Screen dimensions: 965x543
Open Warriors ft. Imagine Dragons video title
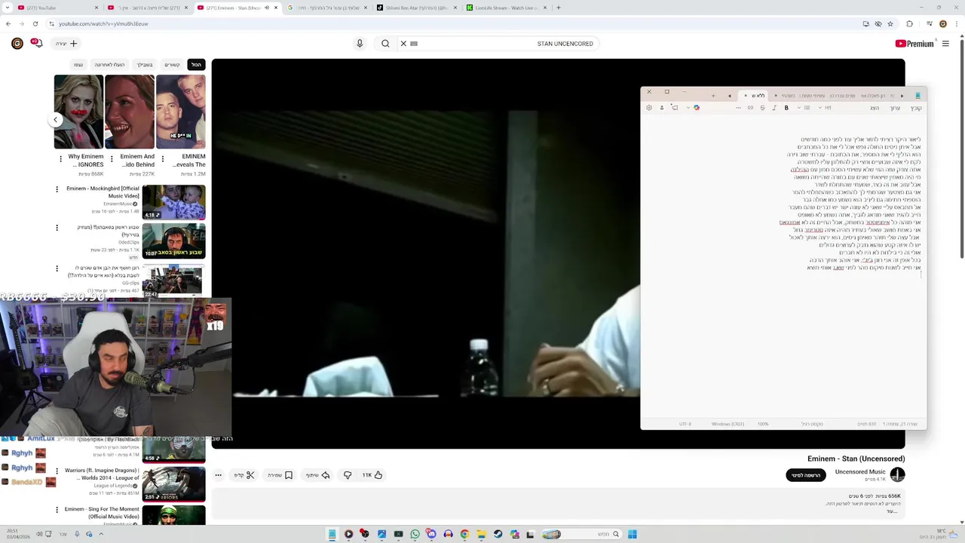point(102,474)
